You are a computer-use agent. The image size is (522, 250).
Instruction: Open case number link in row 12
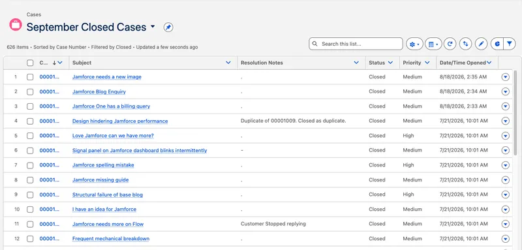tap(50, 239)
